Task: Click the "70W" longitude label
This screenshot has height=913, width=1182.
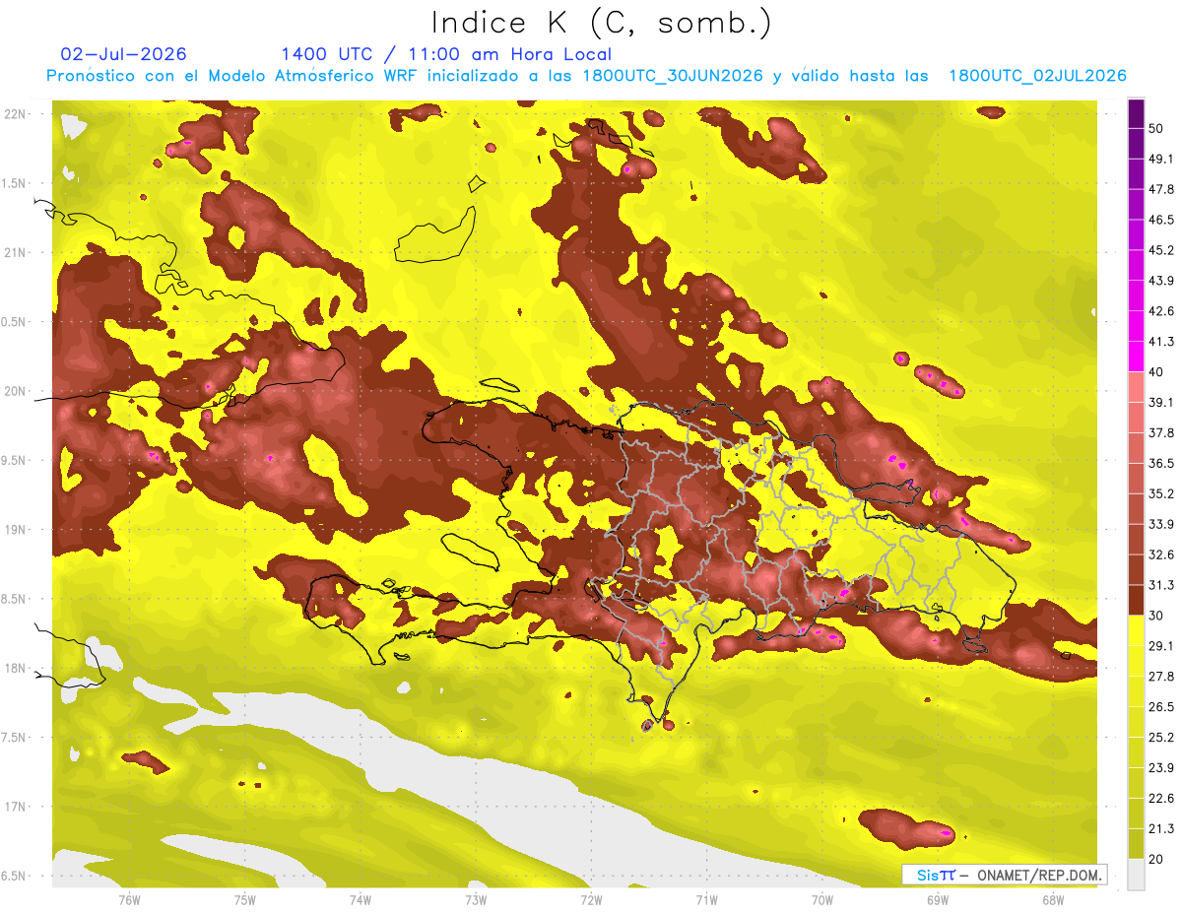Action: (x=822, y=899)
